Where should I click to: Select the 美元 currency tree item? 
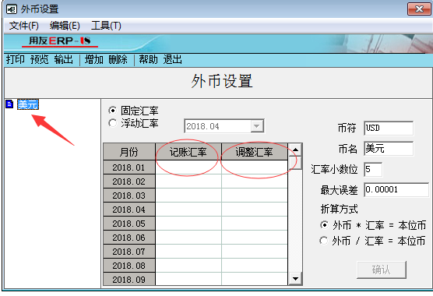(x=28, y=104)
